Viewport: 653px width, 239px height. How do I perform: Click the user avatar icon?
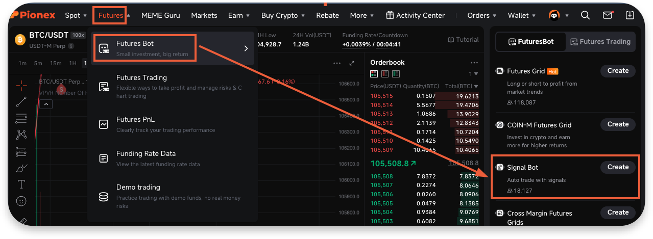[x=554, y=15]
